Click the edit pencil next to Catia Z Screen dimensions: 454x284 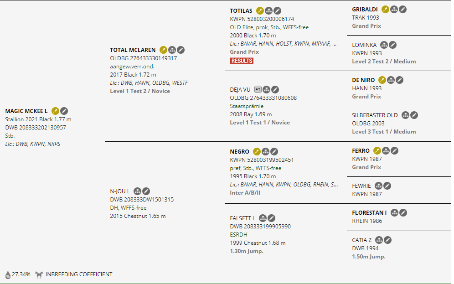click(387, 240)
